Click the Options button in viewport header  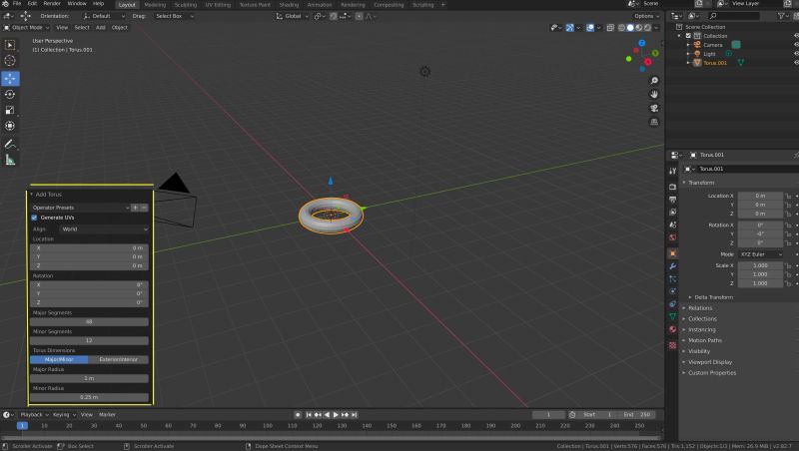646,16
